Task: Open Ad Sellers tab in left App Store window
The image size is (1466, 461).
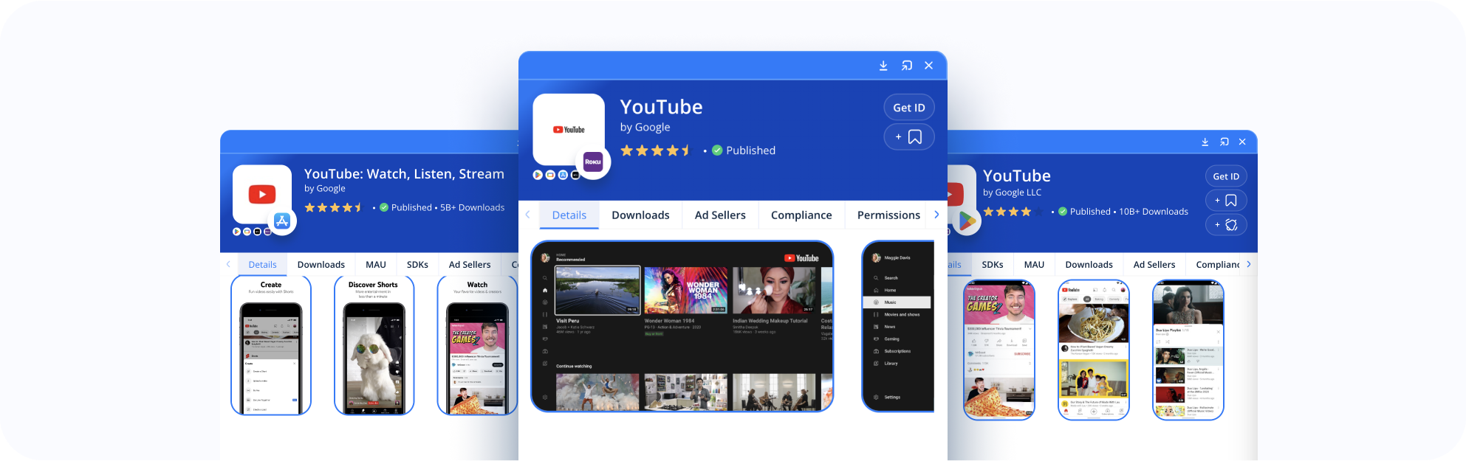Action: tap(470, 265)
